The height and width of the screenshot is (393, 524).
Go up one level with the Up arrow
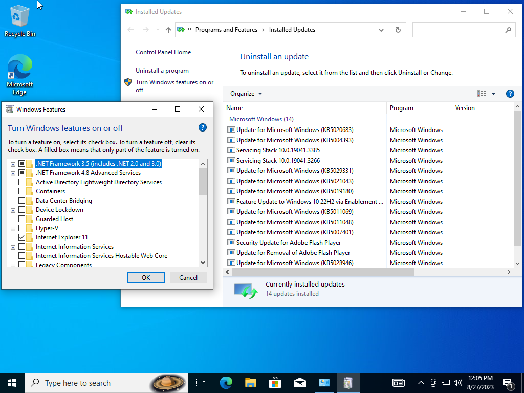point(168,30)
